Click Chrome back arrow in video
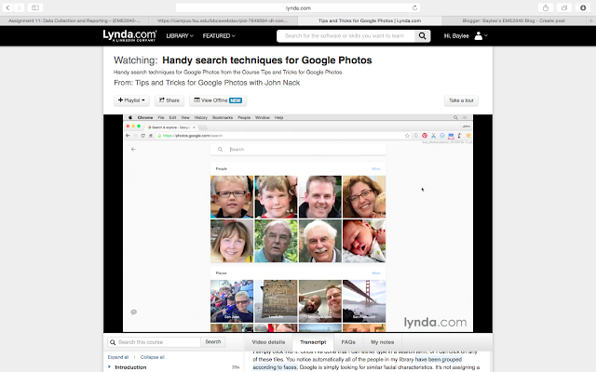The height and width of the screenshot is (372, 596). pos(128,136)
